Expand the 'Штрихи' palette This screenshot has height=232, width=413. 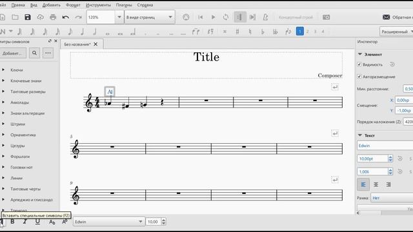coord(3,124)
